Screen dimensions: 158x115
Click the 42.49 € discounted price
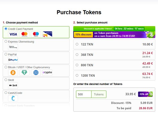[147, 64]
